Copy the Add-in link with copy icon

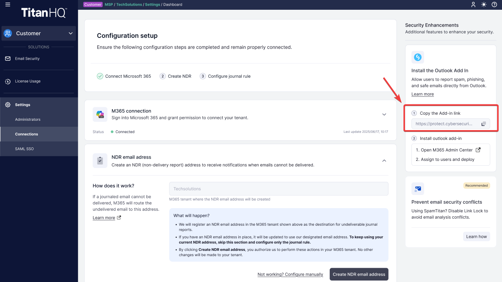[x=483, y=124]
